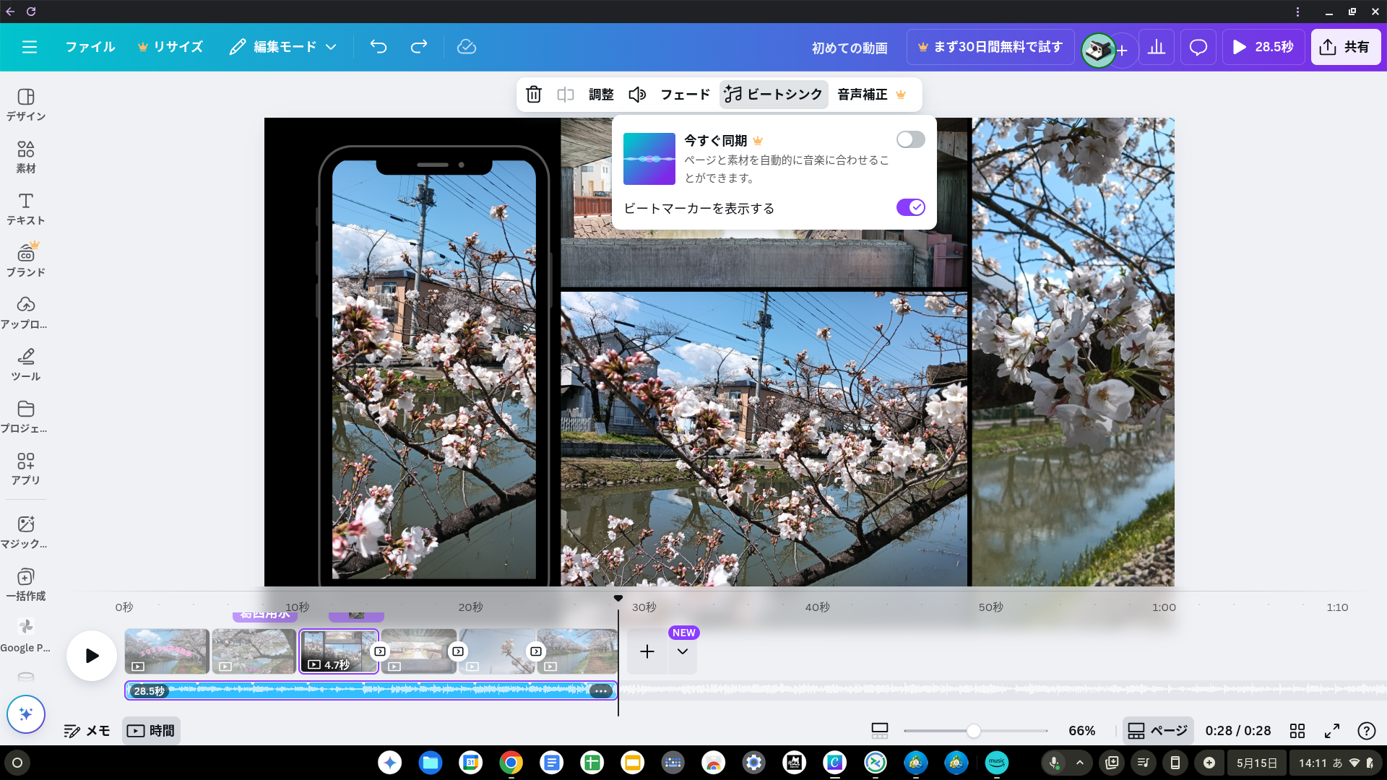Image resolution: width=1387 pixels, height=780 pixels.
Task: Click the cloud save status icon
Action: tap(467, 47)
